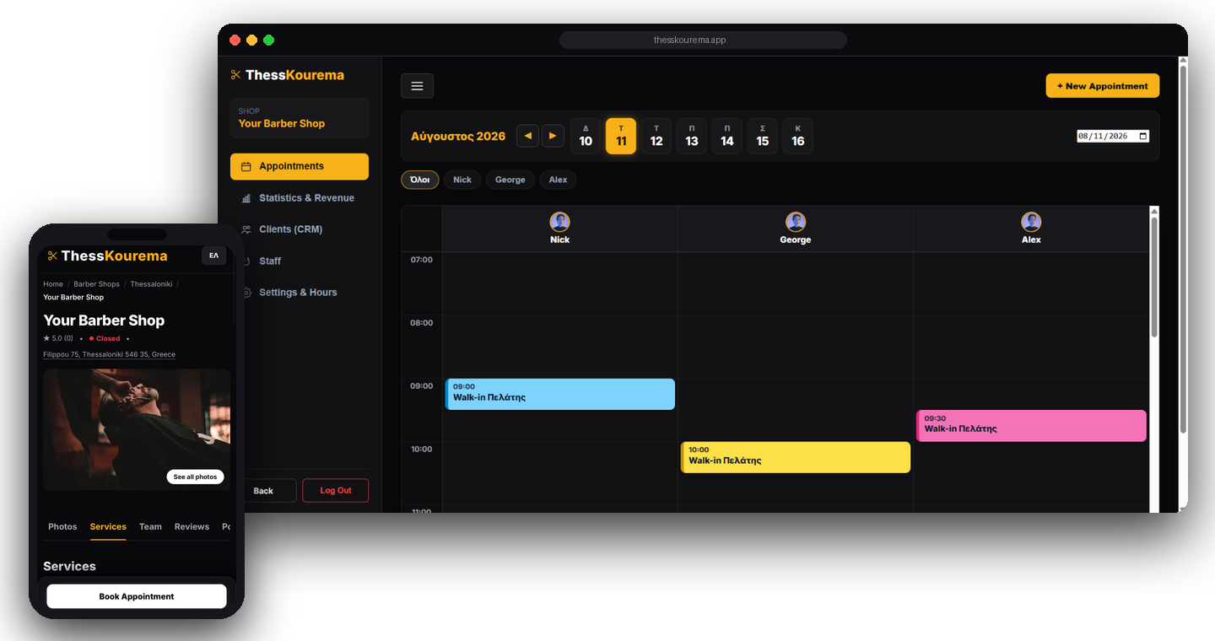Click Thessaloniki breadcrumb on phone

pos(151,284)
